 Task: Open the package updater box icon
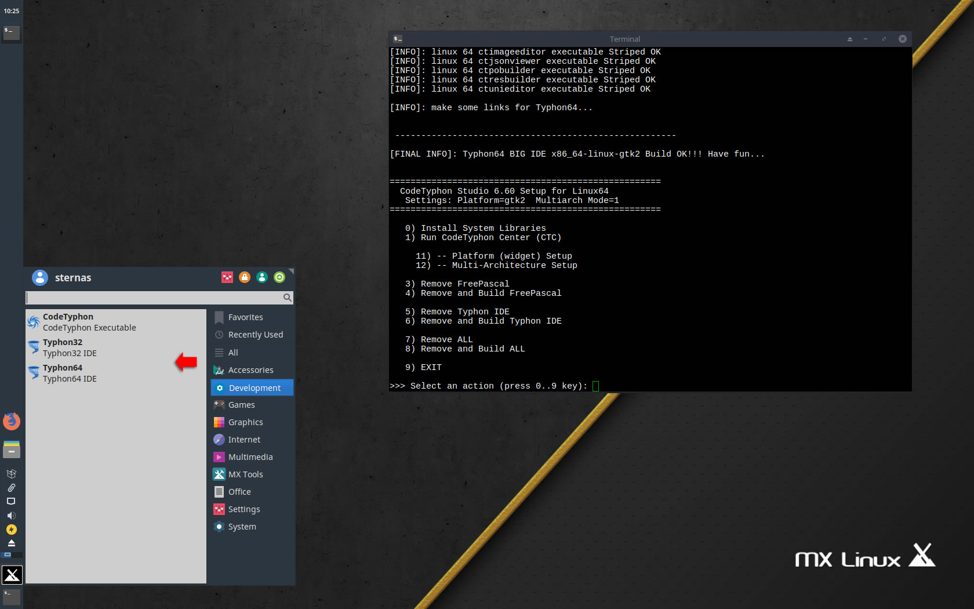point(11,474)
